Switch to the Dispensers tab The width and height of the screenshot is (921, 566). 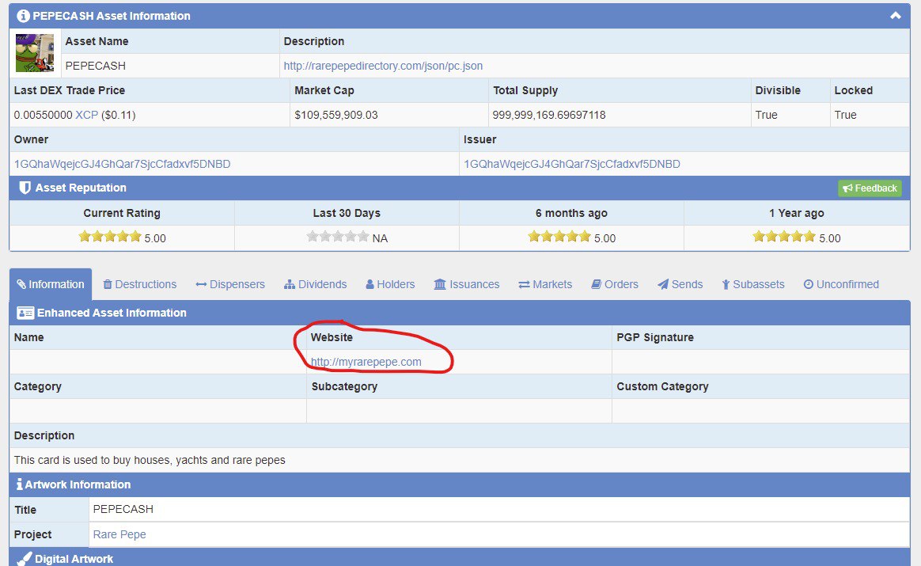230,284
